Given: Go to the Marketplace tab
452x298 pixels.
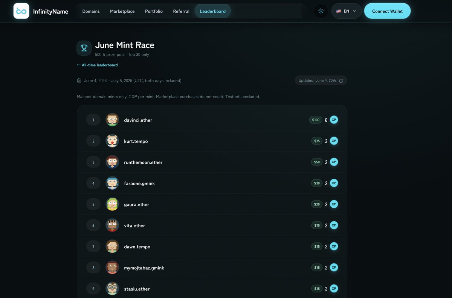Looking at the screenshot, I should click(122, 11).
